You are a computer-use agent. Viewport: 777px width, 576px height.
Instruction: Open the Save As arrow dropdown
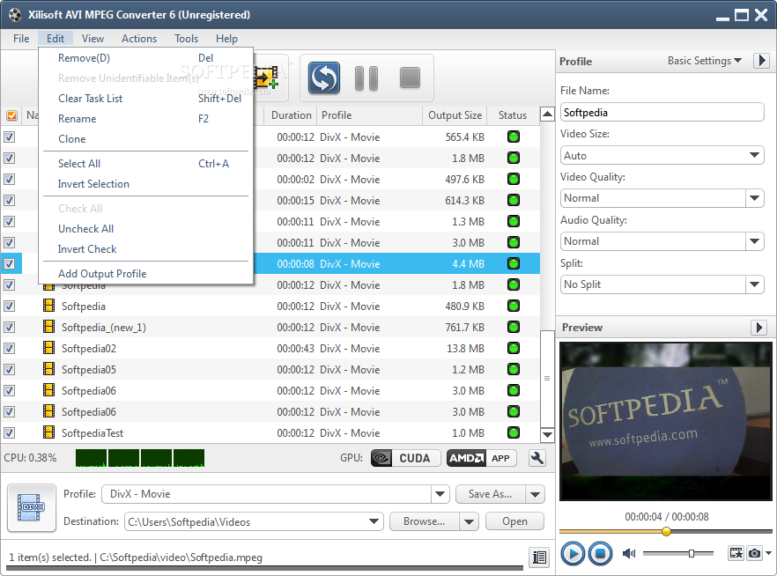pos(536,494)
